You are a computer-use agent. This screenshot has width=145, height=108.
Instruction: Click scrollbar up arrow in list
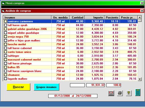coord(140,17)
